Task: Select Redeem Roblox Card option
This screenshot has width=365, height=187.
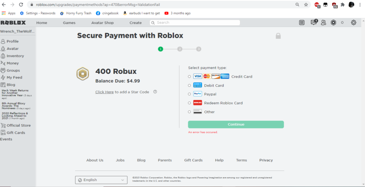Action: (x=189, y=103)
